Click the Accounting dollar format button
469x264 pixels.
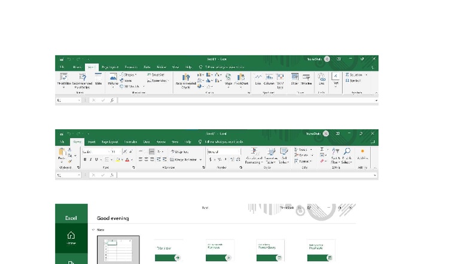(211, 159)
